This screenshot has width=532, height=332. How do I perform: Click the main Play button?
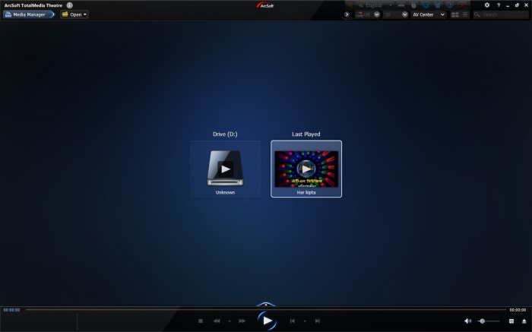click(x=267, y=321)
